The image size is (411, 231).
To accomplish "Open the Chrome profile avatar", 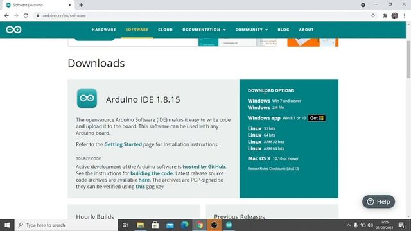I will click(x=395, y=15).
